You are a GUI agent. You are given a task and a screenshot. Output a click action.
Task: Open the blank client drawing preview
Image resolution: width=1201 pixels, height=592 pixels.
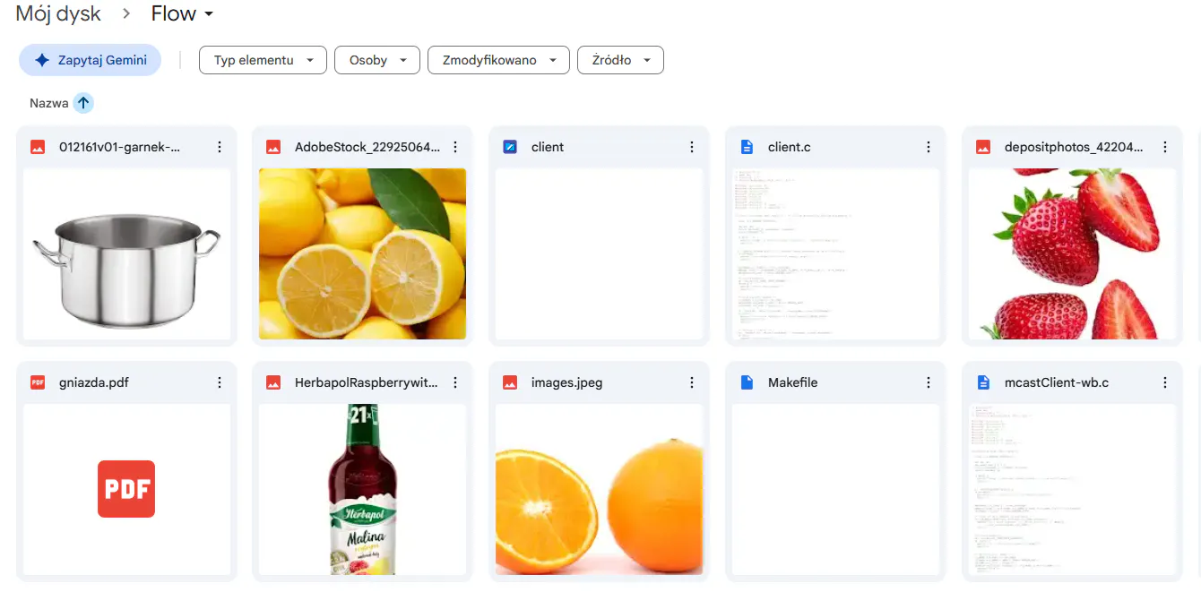(x=600, y=253)
